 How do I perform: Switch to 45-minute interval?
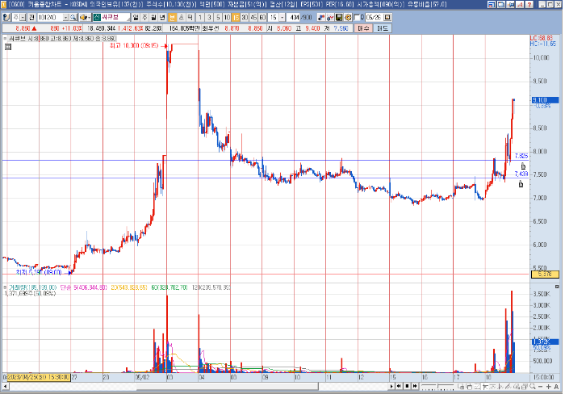point(253,17)
